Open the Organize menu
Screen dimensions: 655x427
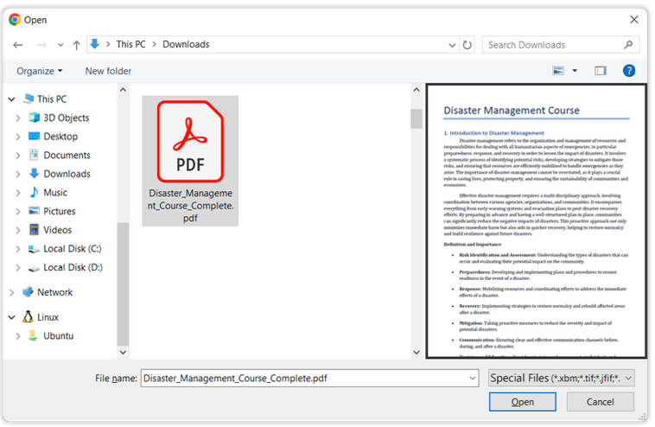pos(40,71)
